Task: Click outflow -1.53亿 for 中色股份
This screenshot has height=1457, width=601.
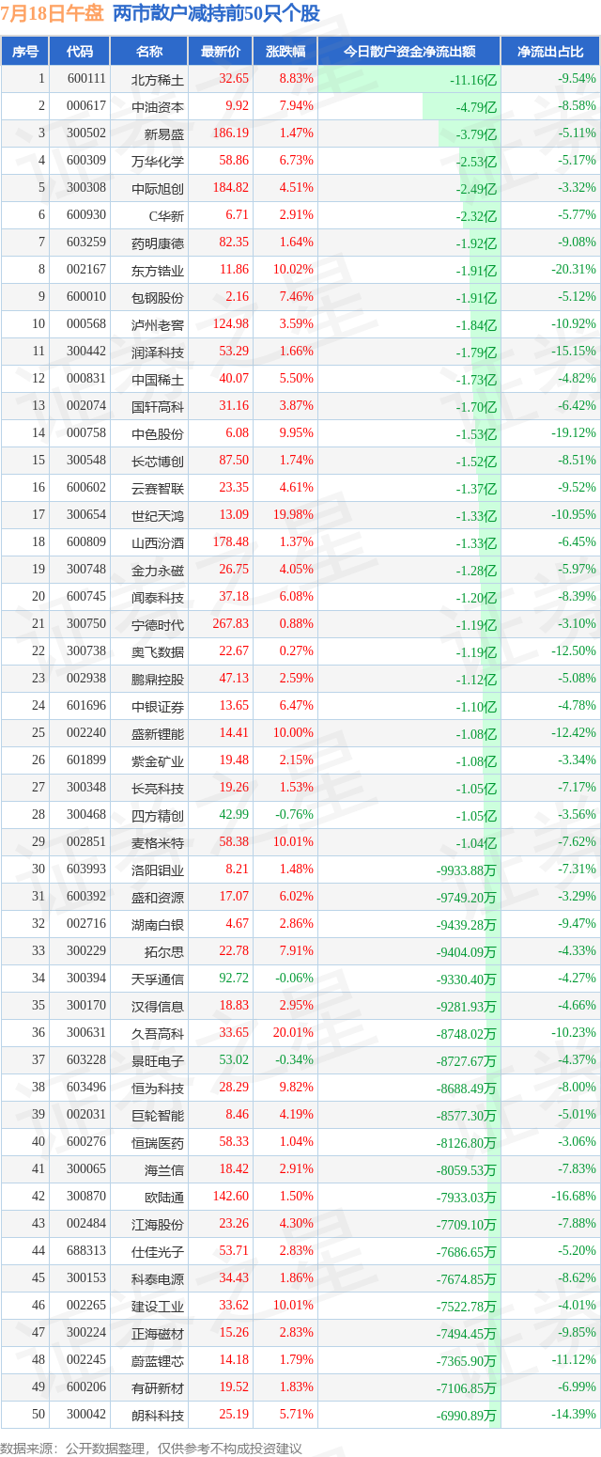Action: tap(476, 434)
